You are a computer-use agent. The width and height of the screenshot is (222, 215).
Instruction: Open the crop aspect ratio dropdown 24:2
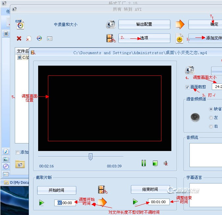217,87
